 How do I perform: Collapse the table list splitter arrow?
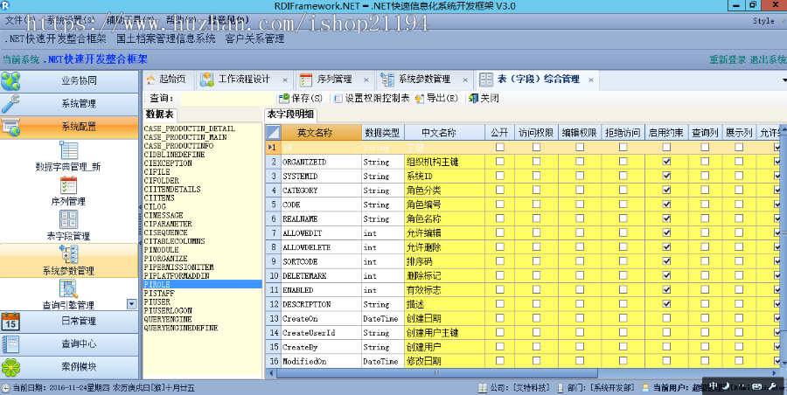[x=140, y=207]
